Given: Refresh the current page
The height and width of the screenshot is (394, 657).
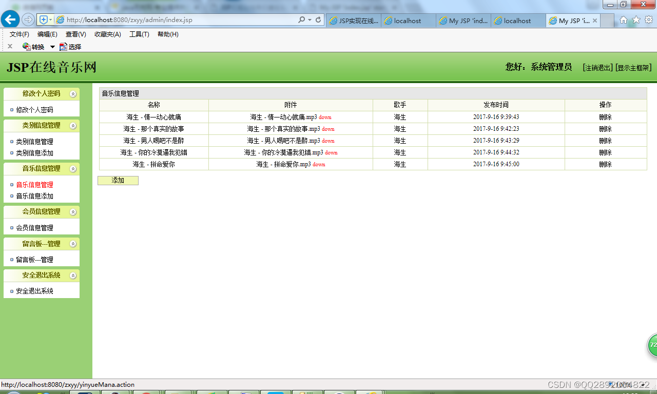Looking at the screenshot, I should (x=318, y=19).
